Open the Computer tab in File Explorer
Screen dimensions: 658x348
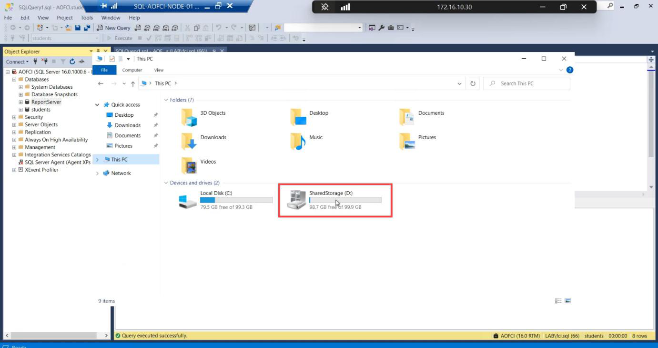(x=132, y=70)
